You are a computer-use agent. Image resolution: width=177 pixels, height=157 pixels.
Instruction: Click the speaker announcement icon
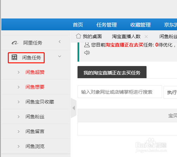[87, 53]
